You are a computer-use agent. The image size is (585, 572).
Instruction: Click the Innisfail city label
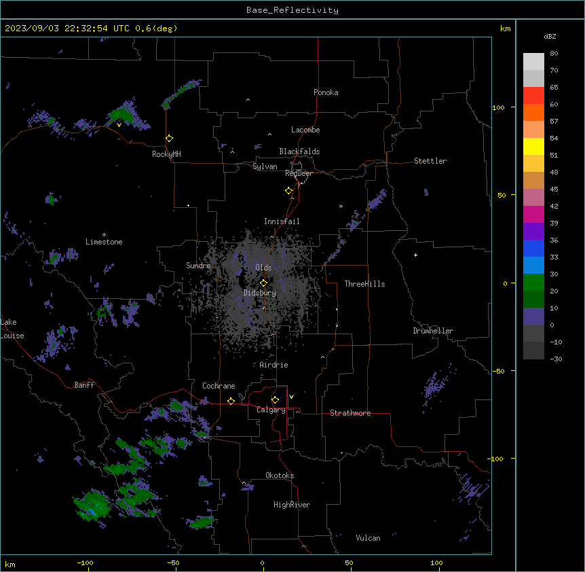(x=282, y=221)
